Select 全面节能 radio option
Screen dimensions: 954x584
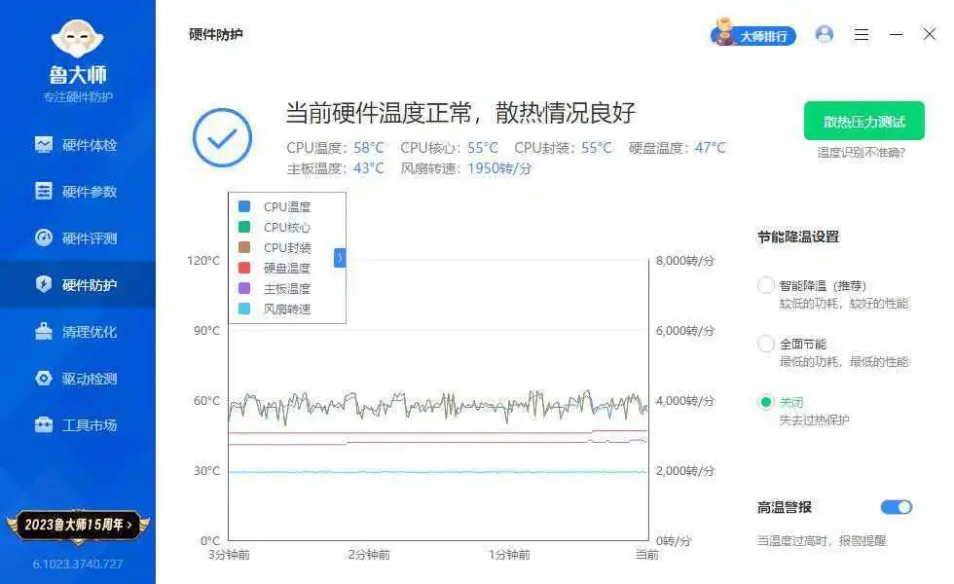(x=766, y=344)
